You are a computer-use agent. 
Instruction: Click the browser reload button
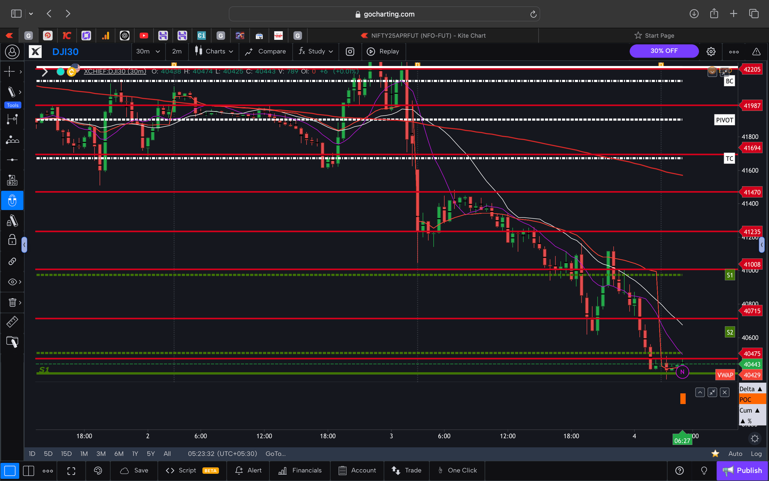pos(533,14)
